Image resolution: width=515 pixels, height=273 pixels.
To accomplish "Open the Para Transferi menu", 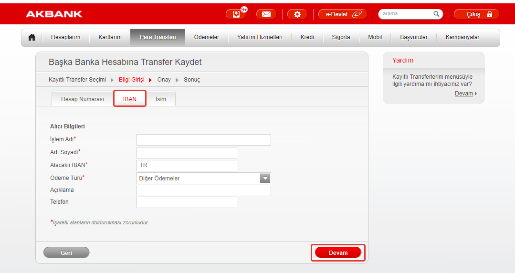I will tap(158, 37).
